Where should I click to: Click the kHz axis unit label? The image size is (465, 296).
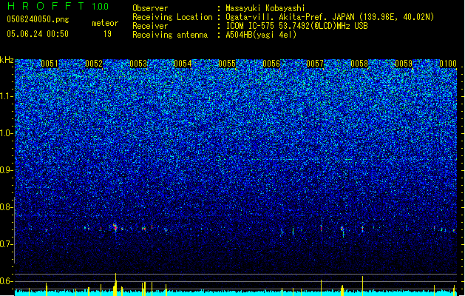point(7,60)
